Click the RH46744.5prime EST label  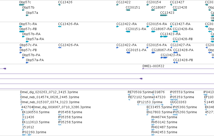pyautogui.click(x=164, y=117)
